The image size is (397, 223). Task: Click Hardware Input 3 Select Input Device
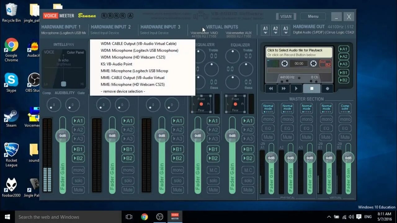pos(154,33)
